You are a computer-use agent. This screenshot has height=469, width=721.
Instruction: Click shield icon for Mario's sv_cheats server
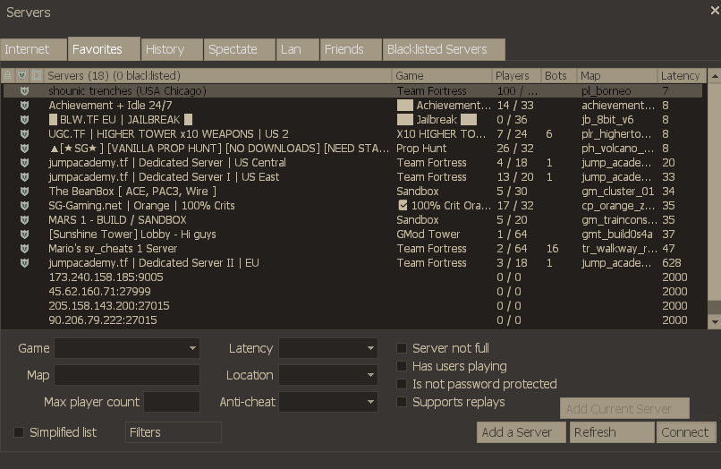coord(24,249)
